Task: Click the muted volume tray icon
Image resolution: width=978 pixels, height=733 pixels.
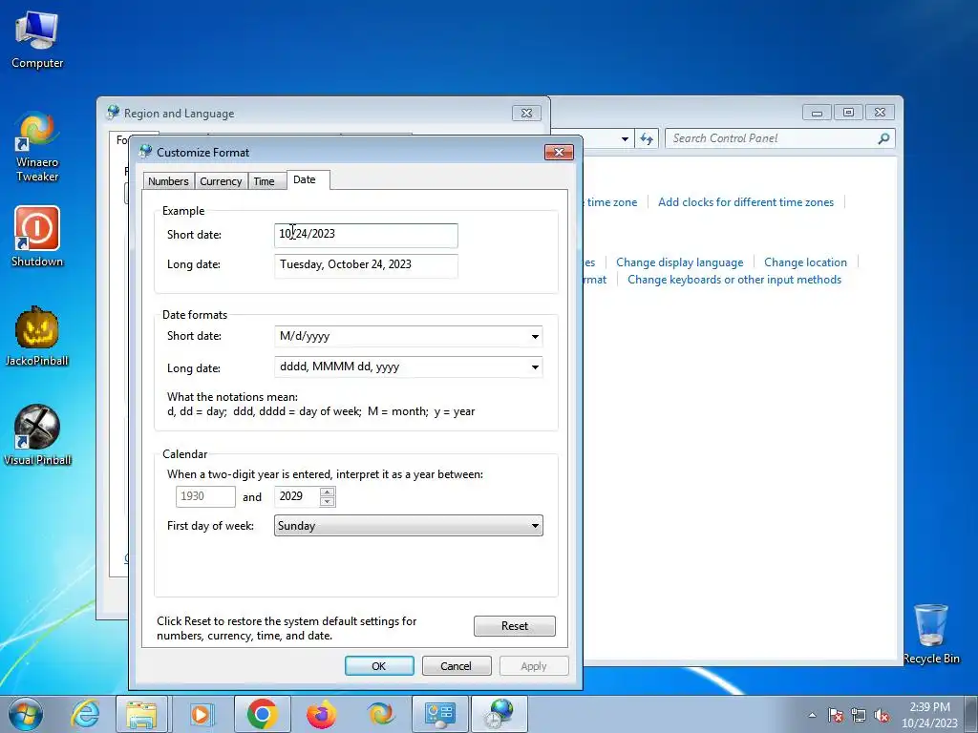Action: pos(882,715)
